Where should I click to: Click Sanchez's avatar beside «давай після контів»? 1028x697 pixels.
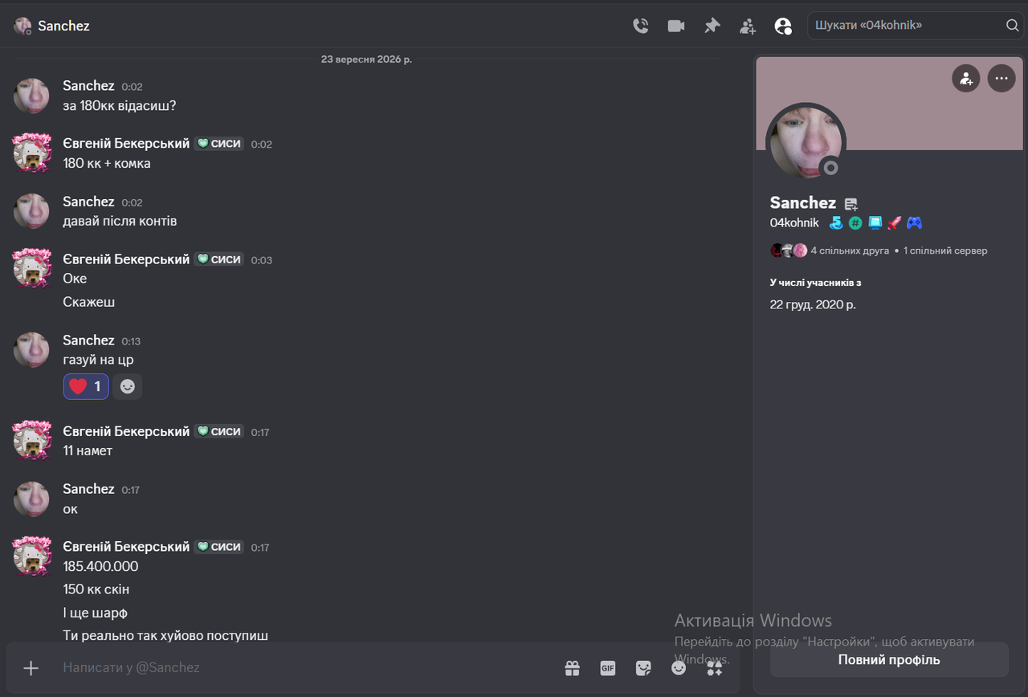(32, 211)
